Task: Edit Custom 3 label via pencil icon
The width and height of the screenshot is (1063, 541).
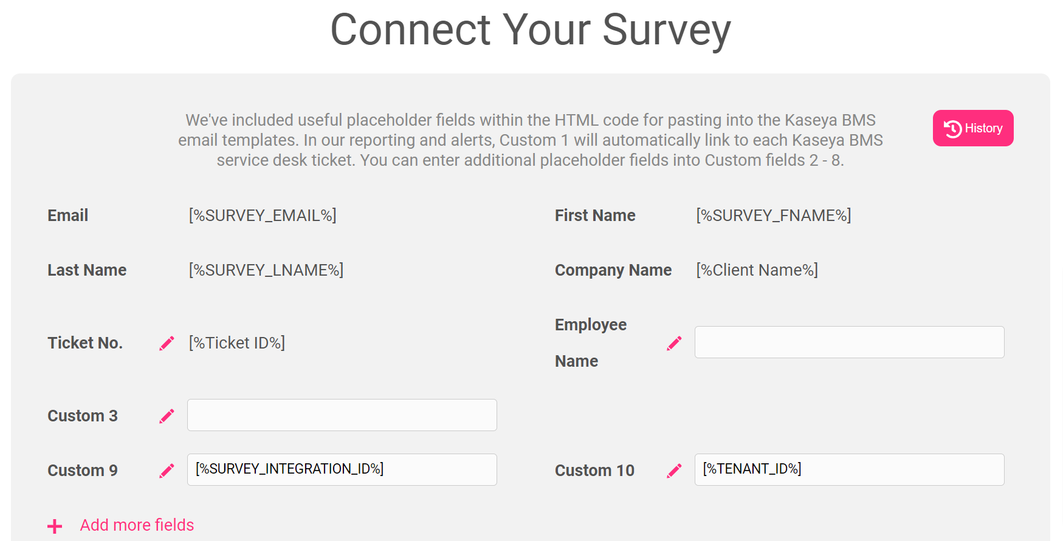Action: [x=167, y=416]
